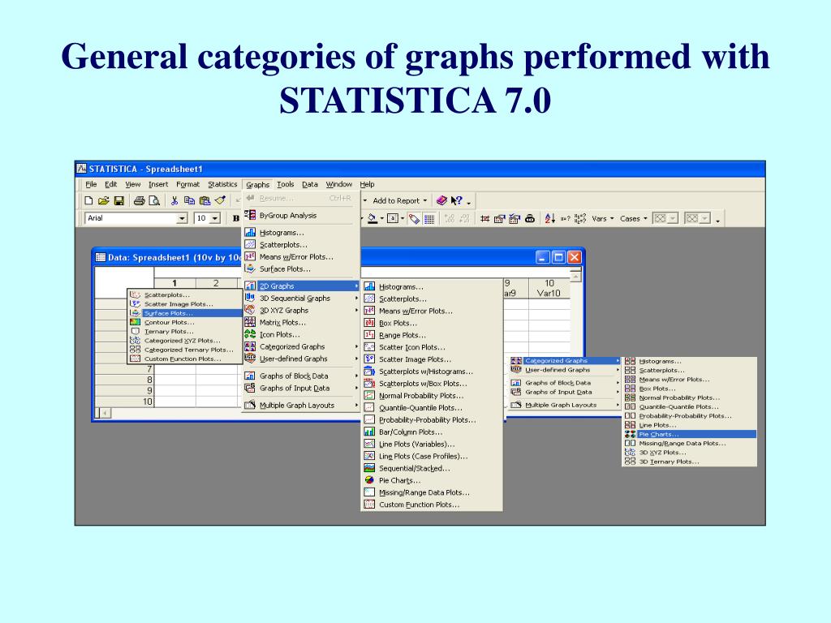Click the 3D Sequential Graphs icon
This screenshot has width=831, height=623.
coord(250,298)
